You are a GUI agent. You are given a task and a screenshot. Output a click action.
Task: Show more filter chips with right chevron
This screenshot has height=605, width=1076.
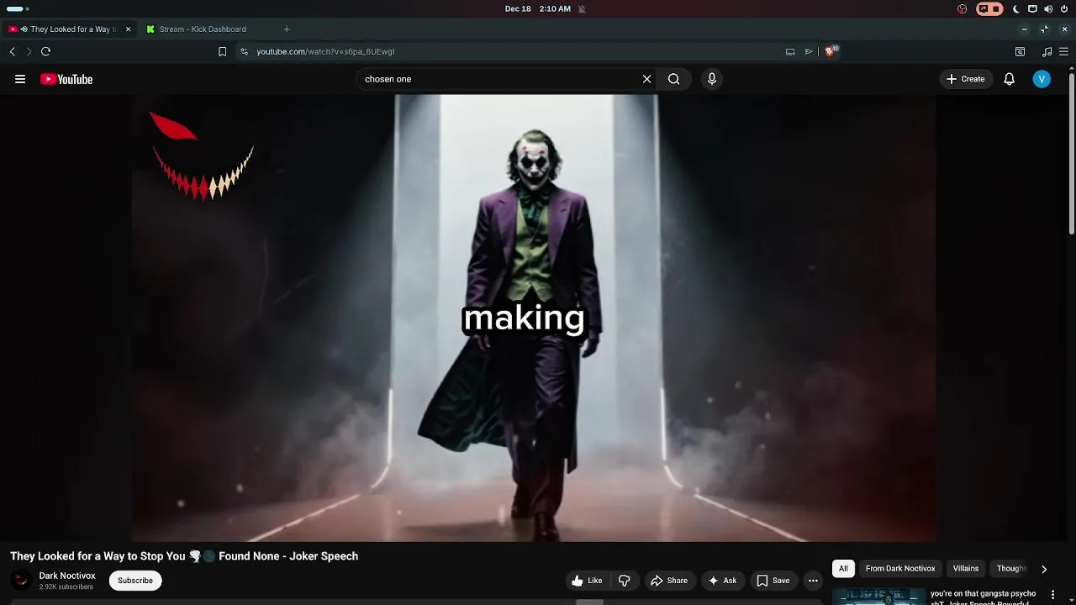pos(1044,569)
